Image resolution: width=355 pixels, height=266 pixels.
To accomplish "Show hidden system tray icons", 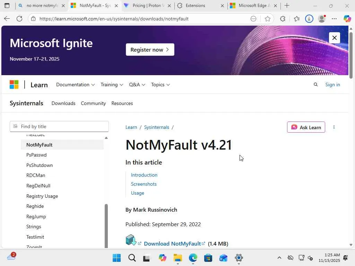I will [279, 258].
